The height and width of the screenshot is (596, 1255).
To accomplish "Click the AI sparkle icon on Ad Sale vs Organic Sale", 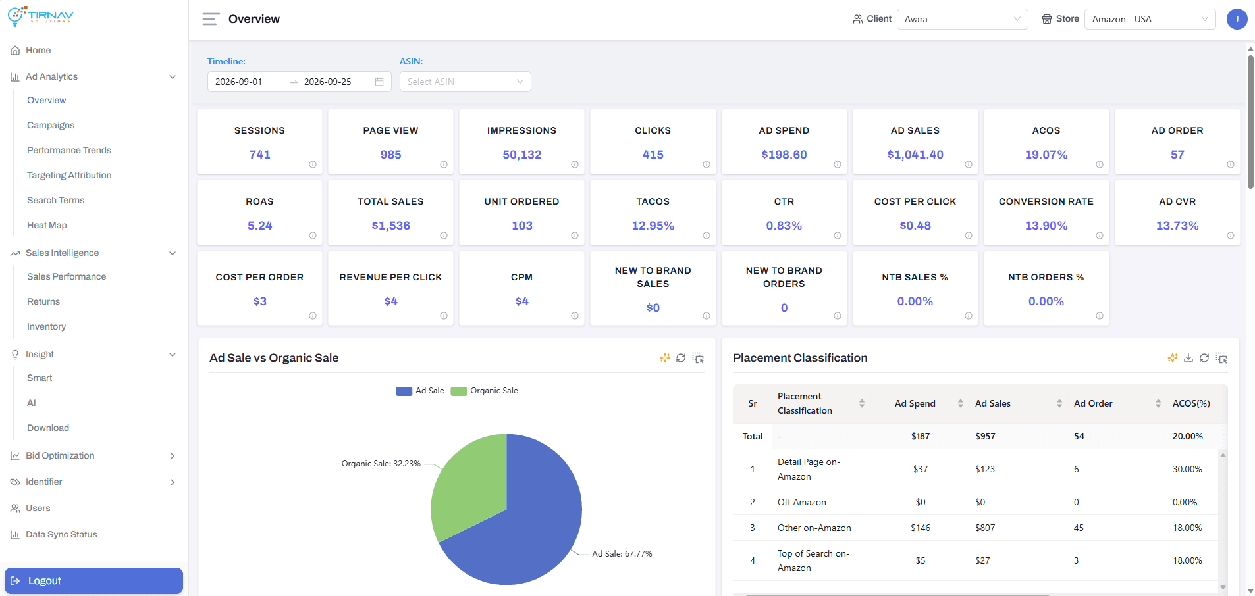I will [665, 358].
